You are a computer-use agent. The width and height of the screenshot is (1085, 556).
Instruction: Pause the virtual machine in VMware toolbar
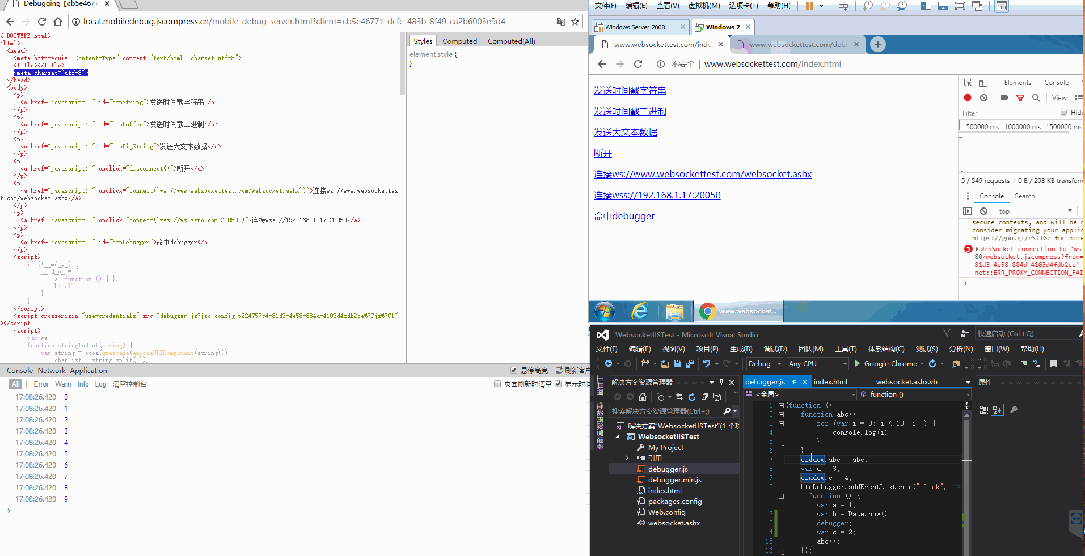tap(809, 6)
